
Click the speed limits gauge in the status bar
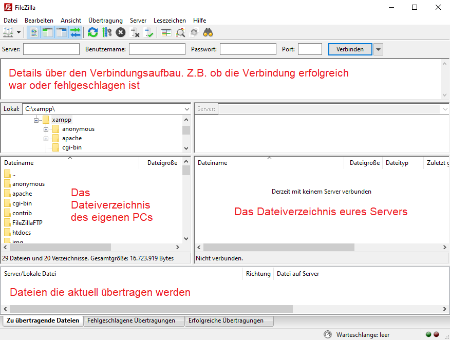327,334
